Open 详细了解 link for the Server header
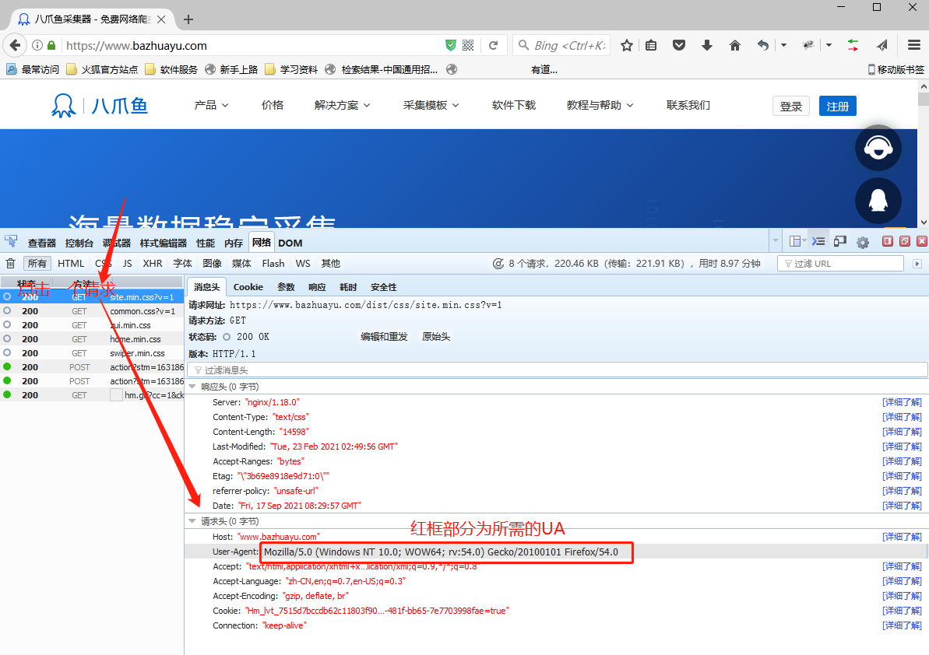 [x=902, y=402]
